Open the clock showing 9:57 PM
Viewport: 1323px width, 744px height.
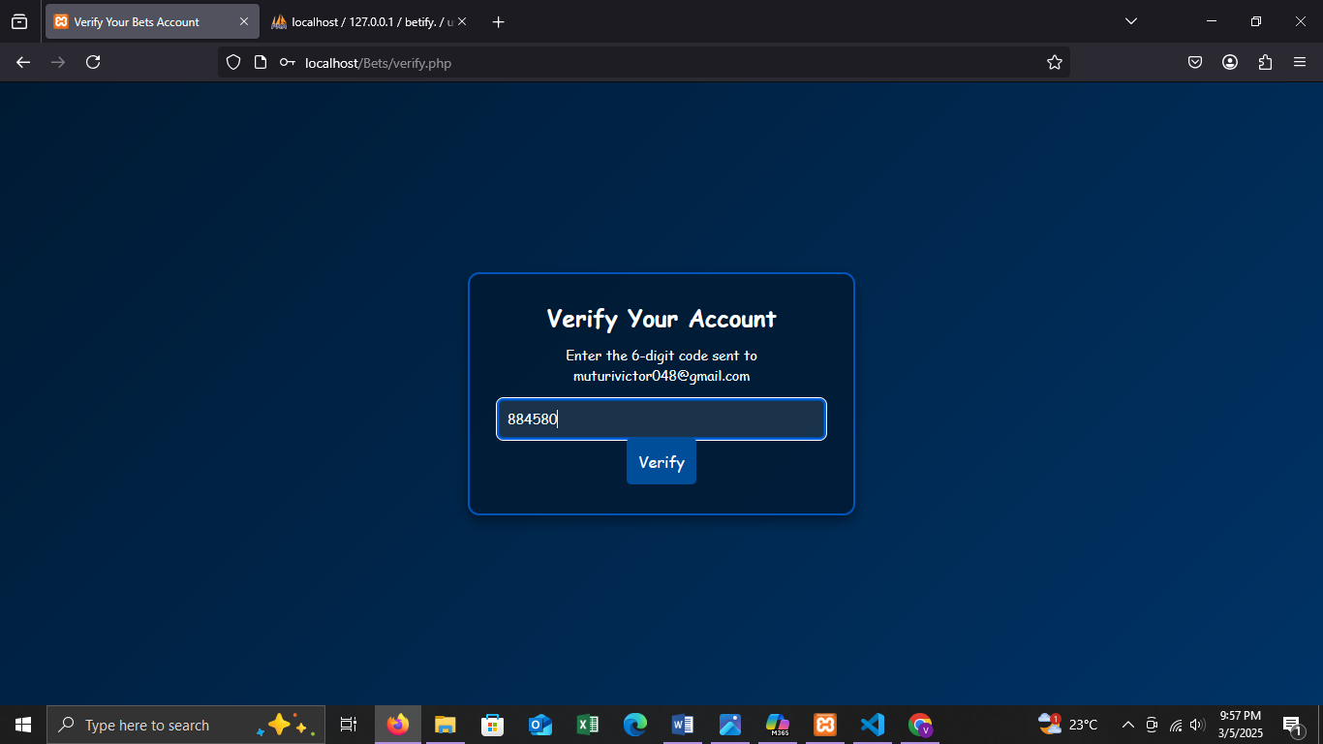point(1240,725)
